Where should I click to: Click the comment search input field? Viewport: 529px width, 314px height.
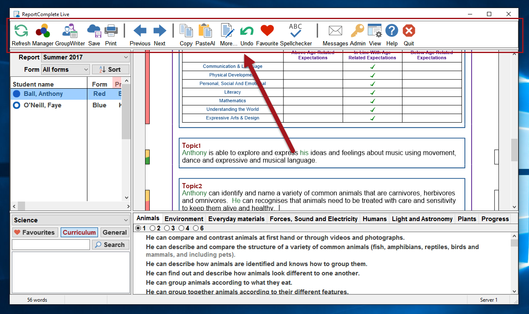click(51, 245)
